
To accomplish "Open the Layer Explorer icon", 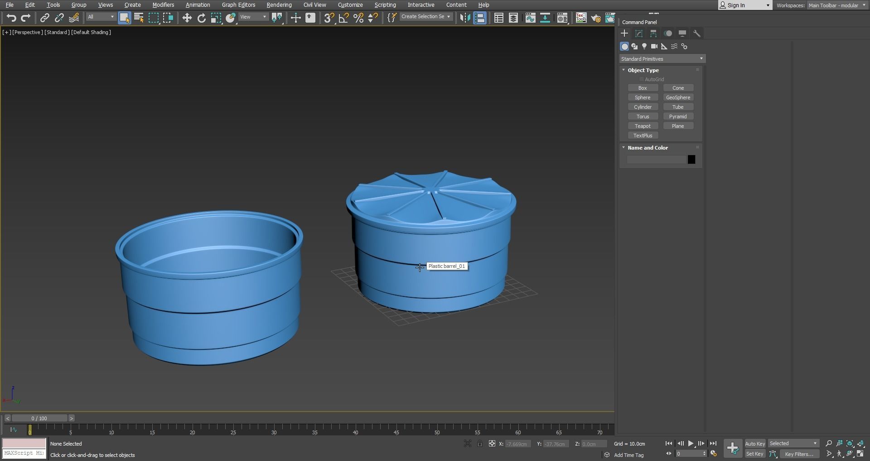I will pyautogui.click(x=513, y=18).
